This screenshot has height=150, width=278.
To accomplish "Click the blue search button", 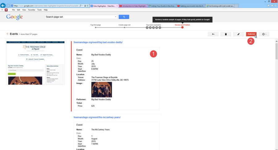I will (124, 17).
